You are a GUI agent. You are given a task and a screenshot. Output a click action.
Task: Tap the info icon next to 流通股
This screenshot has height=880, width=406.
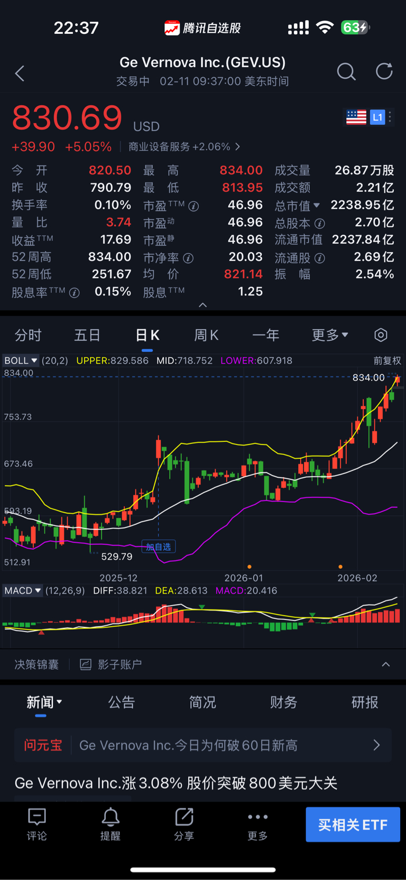tap(319, 258)
